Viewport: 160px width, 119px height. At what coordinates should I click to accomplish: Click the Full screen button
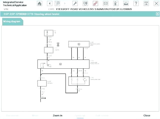(x=102, y=115)
